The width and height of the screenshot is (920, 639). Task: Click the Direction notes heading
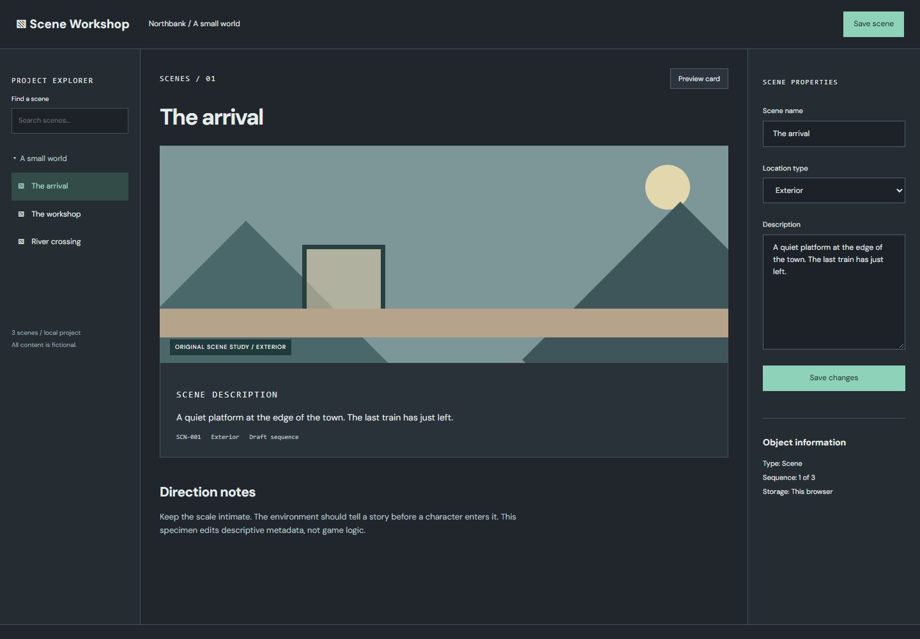208,492
